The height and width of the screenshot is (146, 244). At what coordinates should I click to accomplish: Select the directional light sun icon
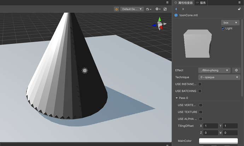click(85, 71)
